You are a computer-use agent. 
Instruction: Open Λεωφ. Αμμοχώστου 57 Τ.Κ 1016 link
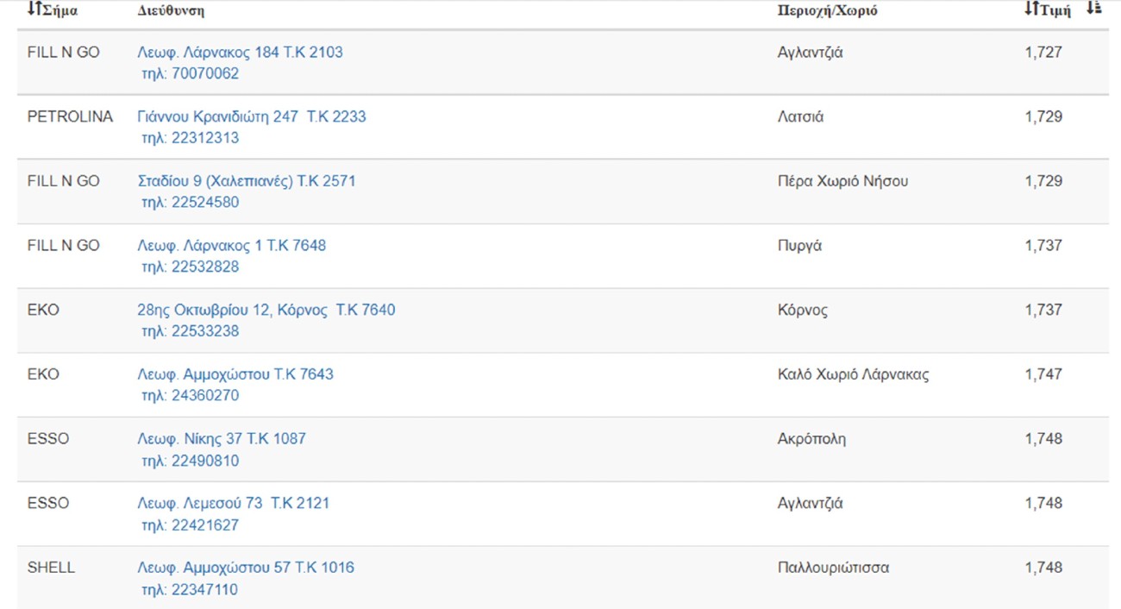[245, 568]
